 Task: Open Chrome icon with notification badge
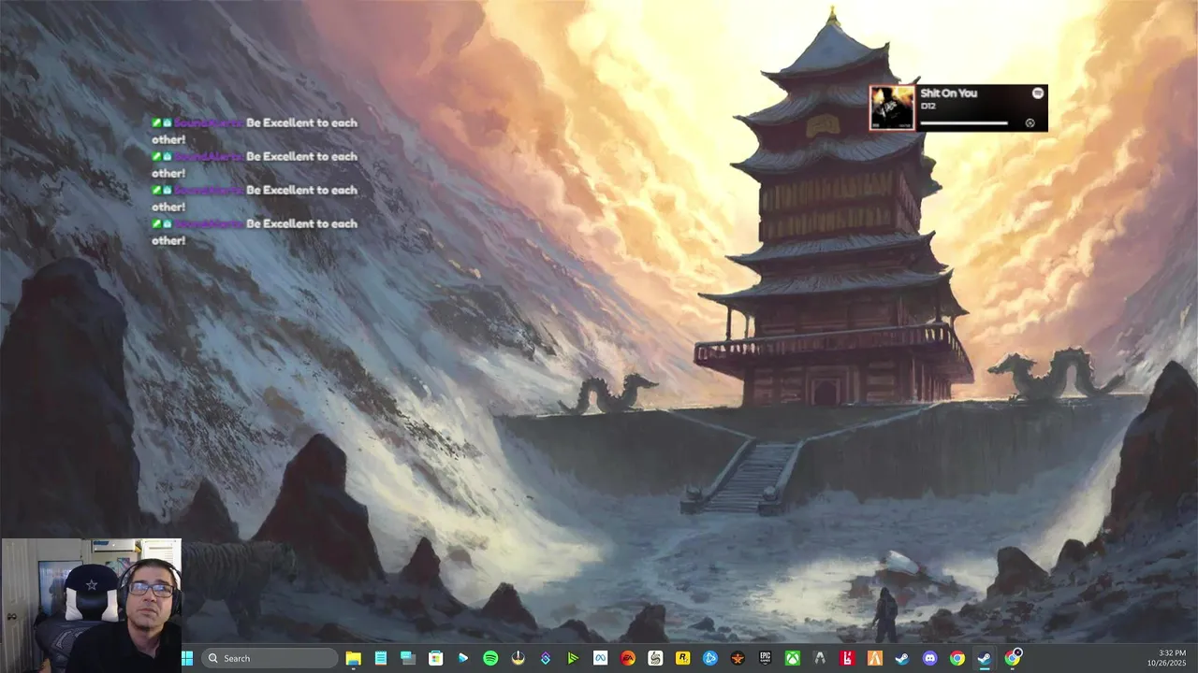[x=1013, y=658]
